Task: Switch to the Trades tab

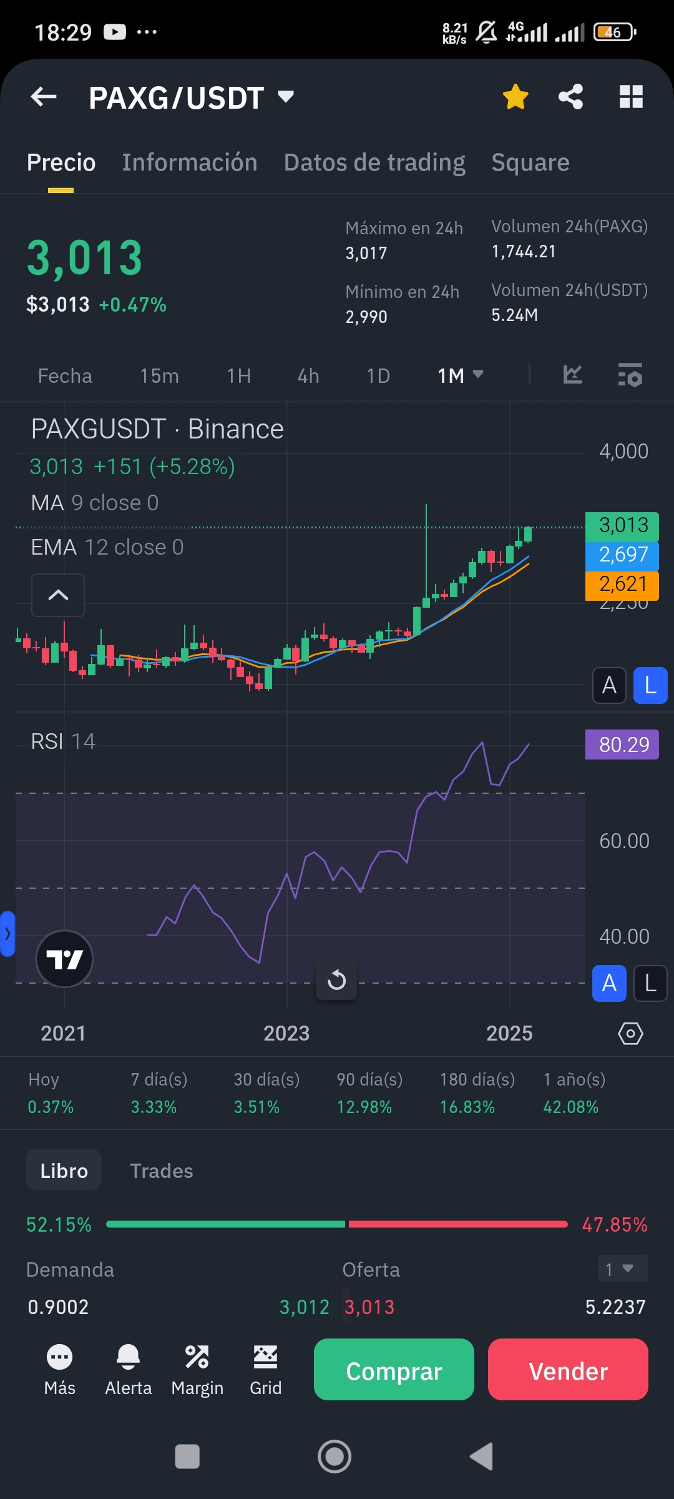Action: click(x=161, y=1171)
